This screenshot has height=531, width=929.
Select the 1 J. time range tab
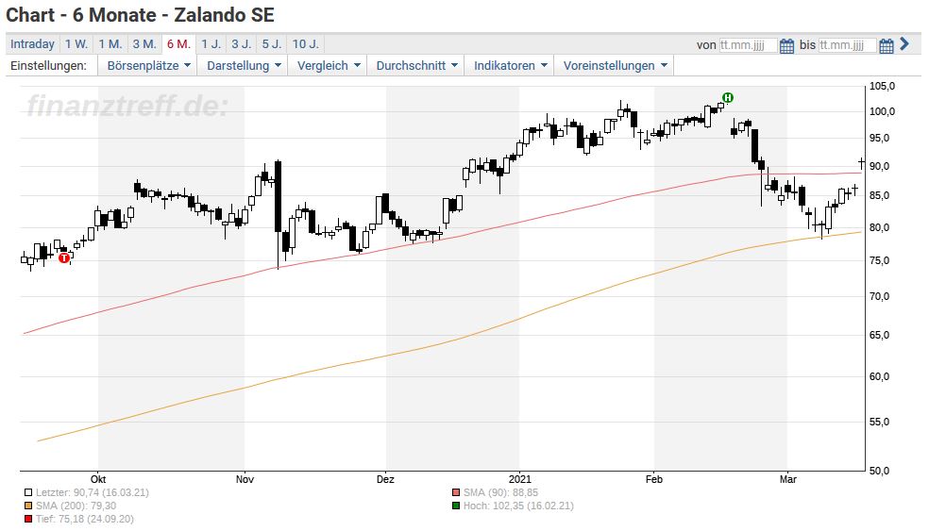point(211,44)
